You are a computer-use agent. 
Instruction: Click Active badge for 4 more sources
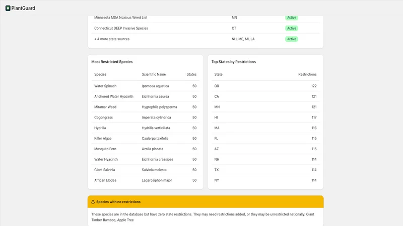tap(292, 39)
